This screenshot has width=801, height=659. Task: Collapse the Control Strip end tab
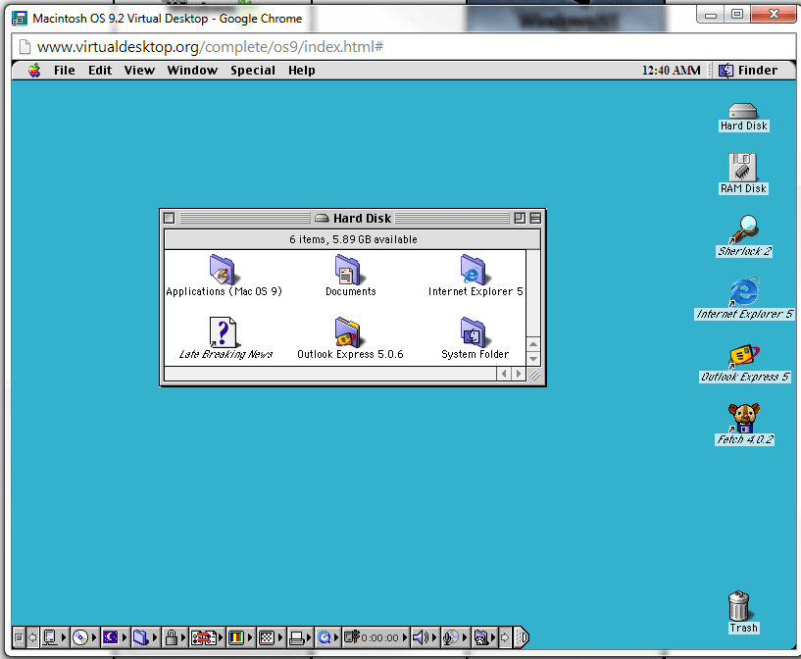coord(521,637)
